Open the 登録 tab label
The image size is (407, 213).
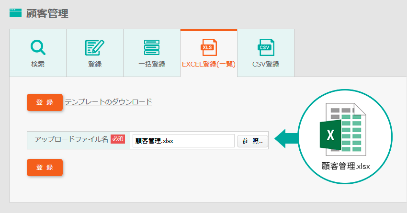[x=95, y=64]
